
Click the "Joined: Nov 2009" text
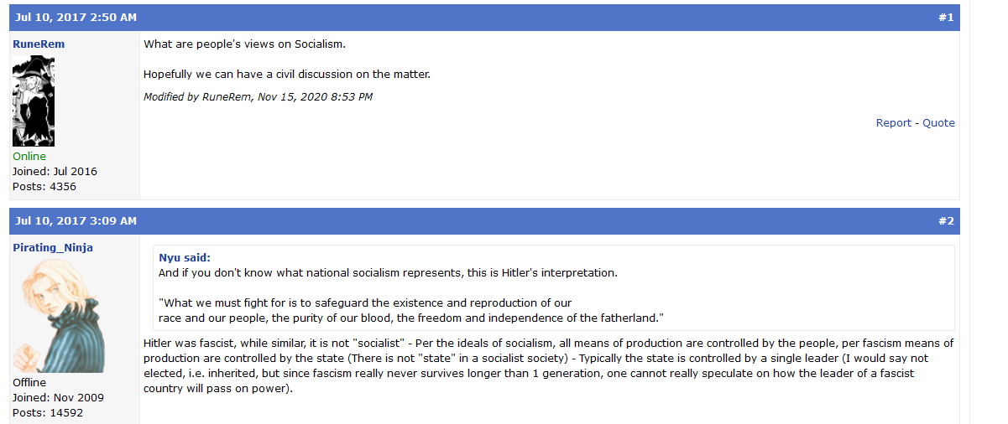click(x=58, y=397)
